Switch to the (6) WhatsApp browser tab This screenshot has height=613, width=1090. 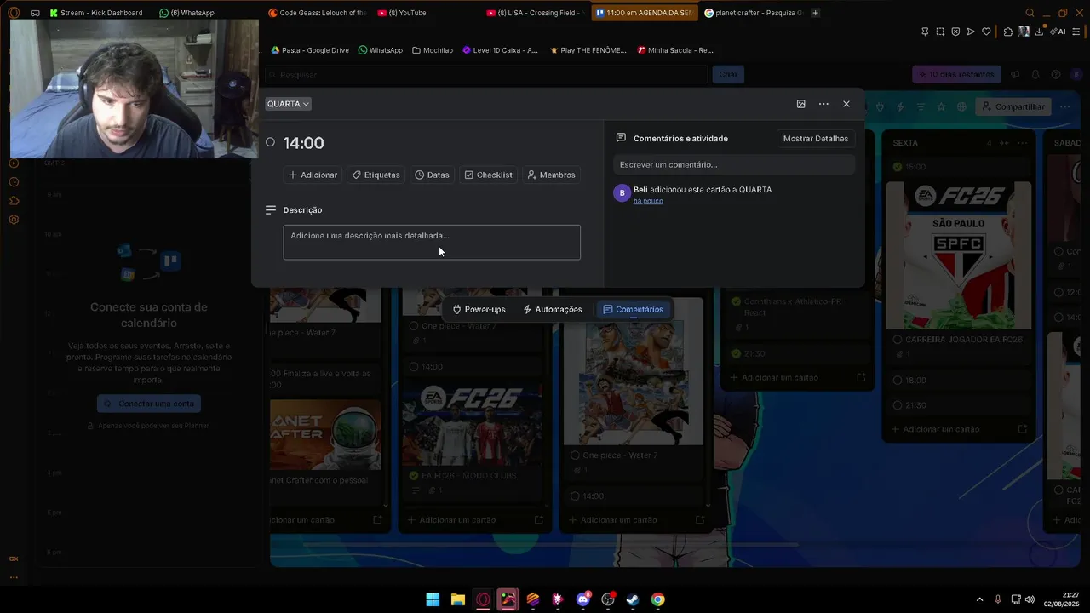186,13
